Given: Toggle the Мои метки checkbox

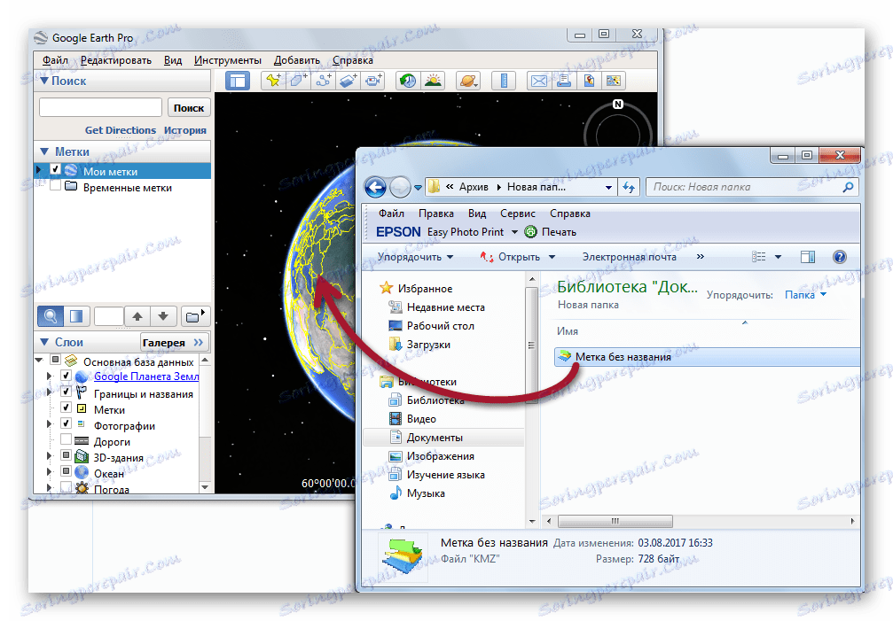Looking at the screenshot, I should coord(55,169).
